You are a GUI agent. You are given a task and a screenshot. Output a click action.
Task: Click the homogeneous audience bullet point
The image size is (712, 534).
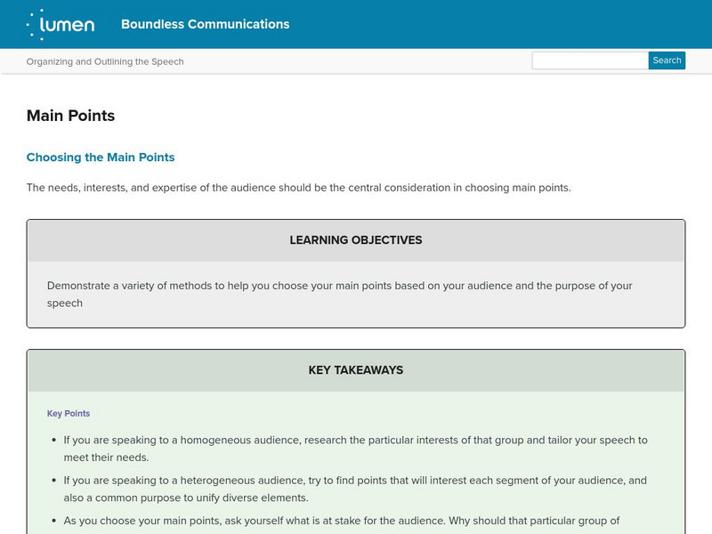coord(355,449)
